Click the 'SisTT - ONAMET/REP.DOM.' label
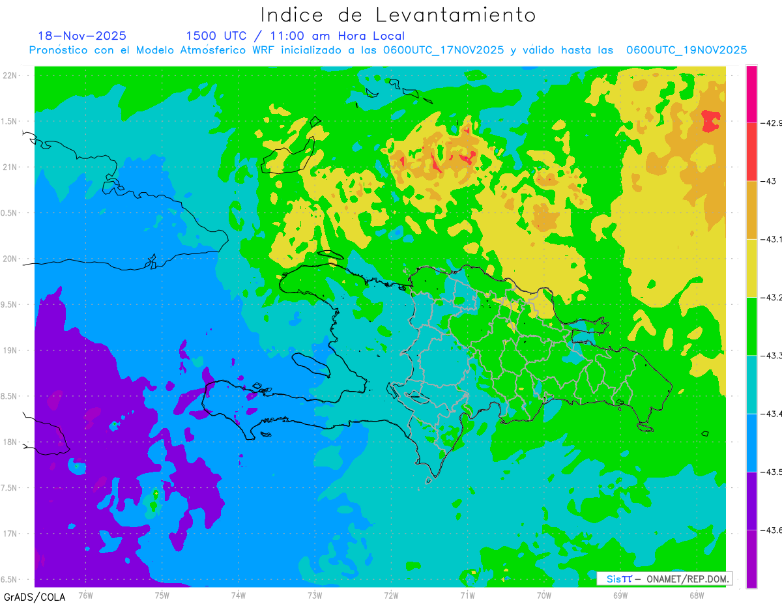This screenshot has width=782, height=604. (664, 579)
